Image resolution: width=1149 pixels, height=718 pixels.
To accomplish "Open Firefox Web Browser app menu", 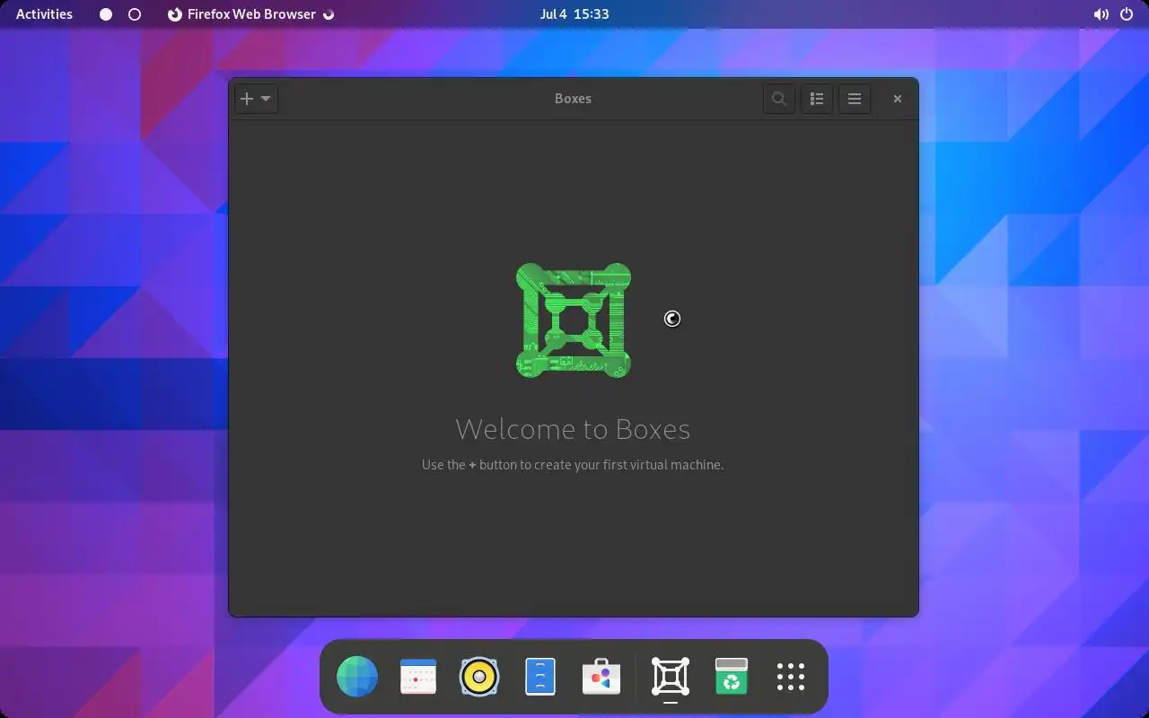I will (250, 14).
